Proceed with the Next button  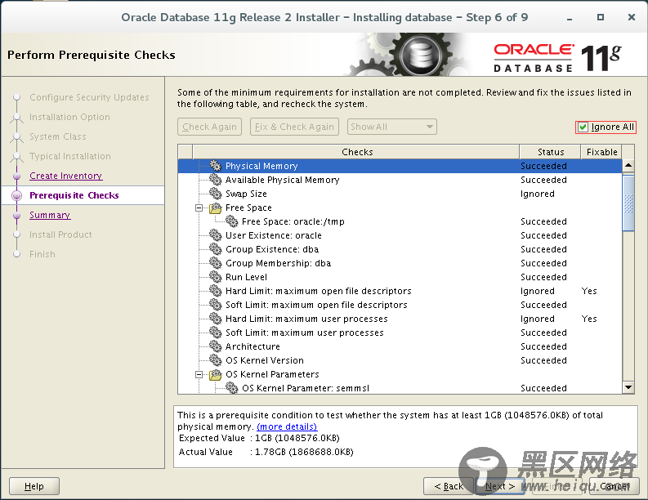click(500, 486)
